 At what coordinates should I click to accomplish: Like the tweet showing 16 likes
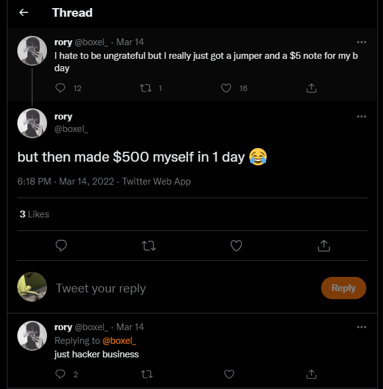226,89
